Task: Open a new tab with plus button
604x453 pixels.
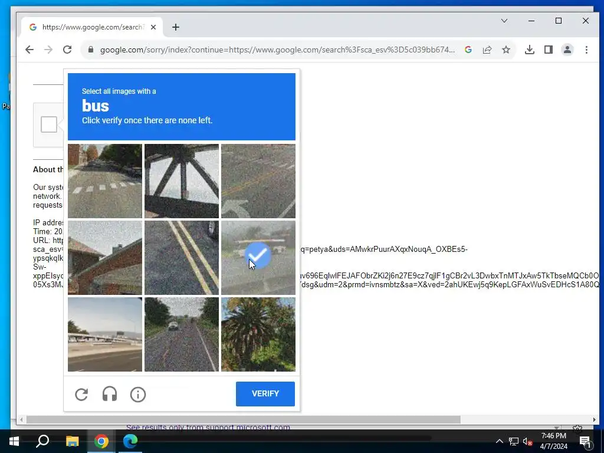Action: [x=176, y=27]
